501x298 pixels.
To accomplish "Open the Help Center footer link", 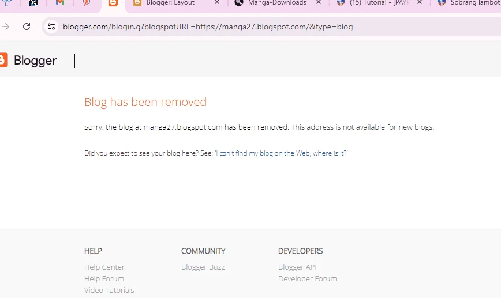I will [104, 267].
